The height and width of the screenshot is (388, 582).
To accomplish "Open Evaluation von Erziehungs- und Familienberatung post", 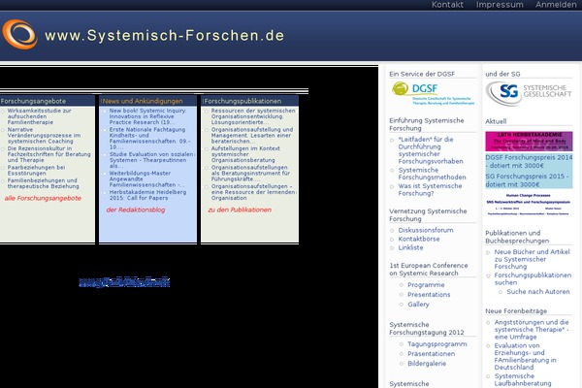I will [x=525, y=356].
